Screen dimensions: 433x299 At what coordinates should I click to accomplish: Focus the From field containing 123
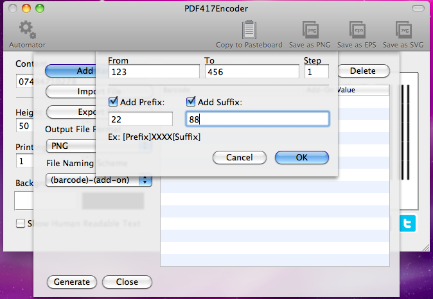pyautogui.click(x=154, y=72)
